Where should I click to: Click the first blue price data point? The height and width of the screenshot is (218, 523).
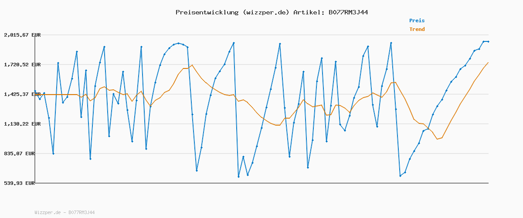pos(35,91)
